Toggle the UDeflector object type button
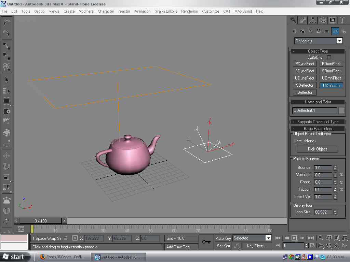 click(332, 85)
